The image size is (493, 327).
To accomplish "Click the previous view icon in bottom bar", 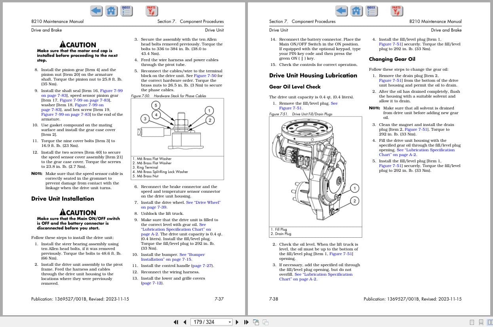I will point(256,322).
